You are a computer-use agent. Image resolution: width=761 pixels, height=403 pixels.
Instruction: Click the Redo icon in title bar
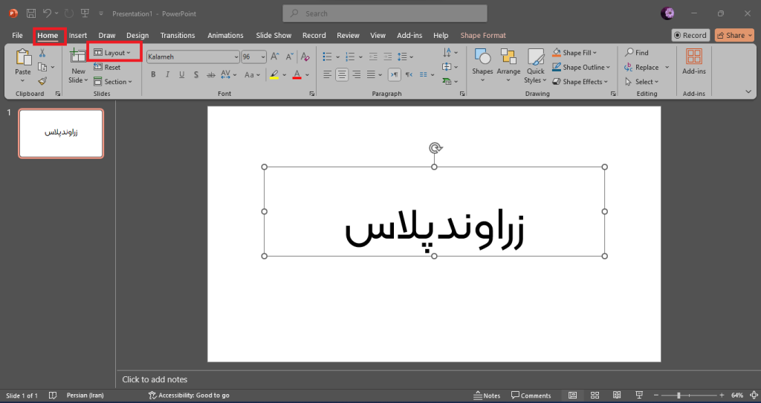(x=69, y=13)
